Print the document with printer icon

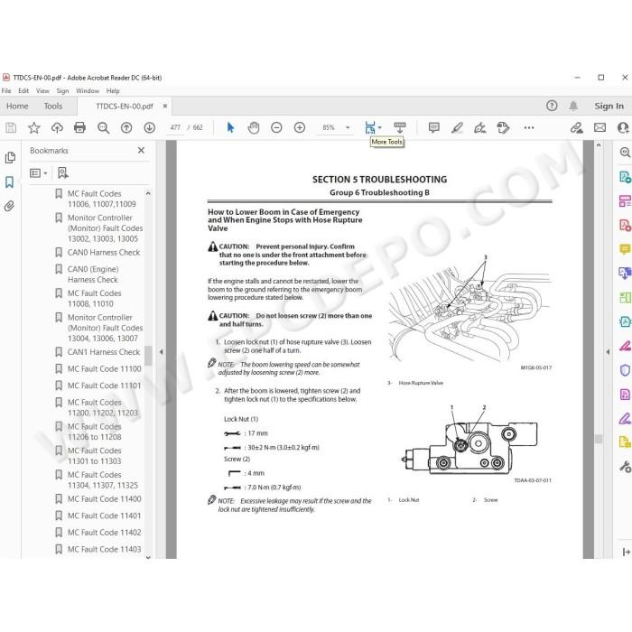(79, 128)
